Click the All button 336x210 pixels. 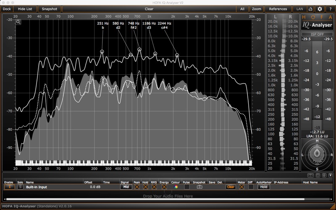pyautogui.click(x=242, y=9)
